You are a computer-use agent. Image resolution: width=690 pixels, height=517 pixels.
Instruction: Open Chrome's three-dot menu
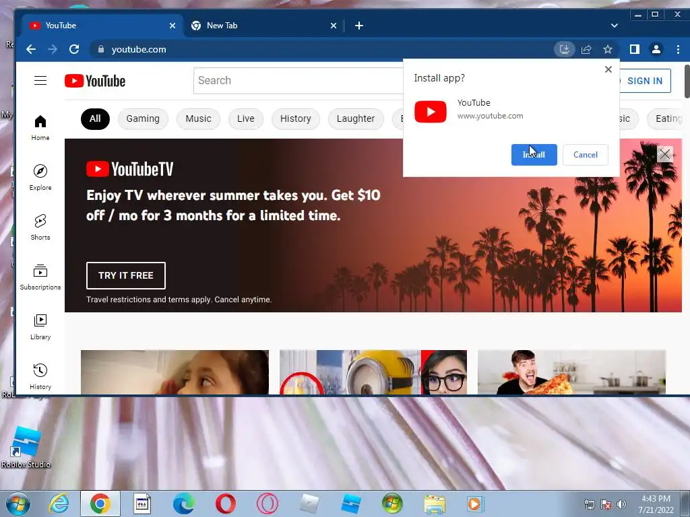point(678,49)
